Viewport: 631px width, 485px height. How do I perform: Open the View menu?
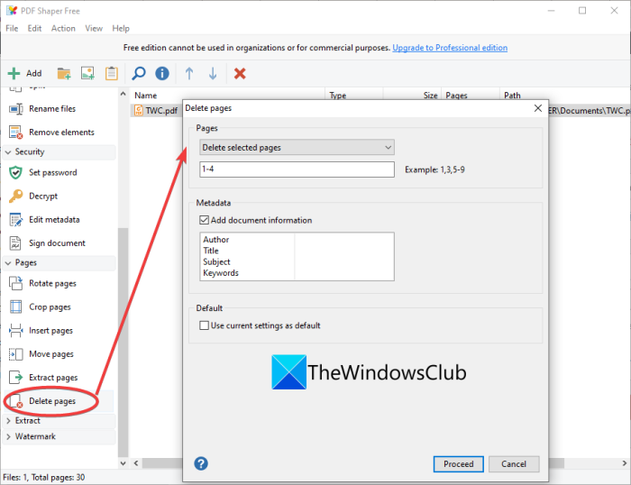(94, 28)
